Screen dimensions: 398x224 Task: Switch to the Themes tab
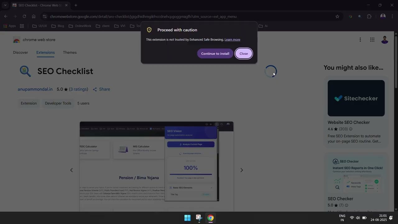coord(70,53)
